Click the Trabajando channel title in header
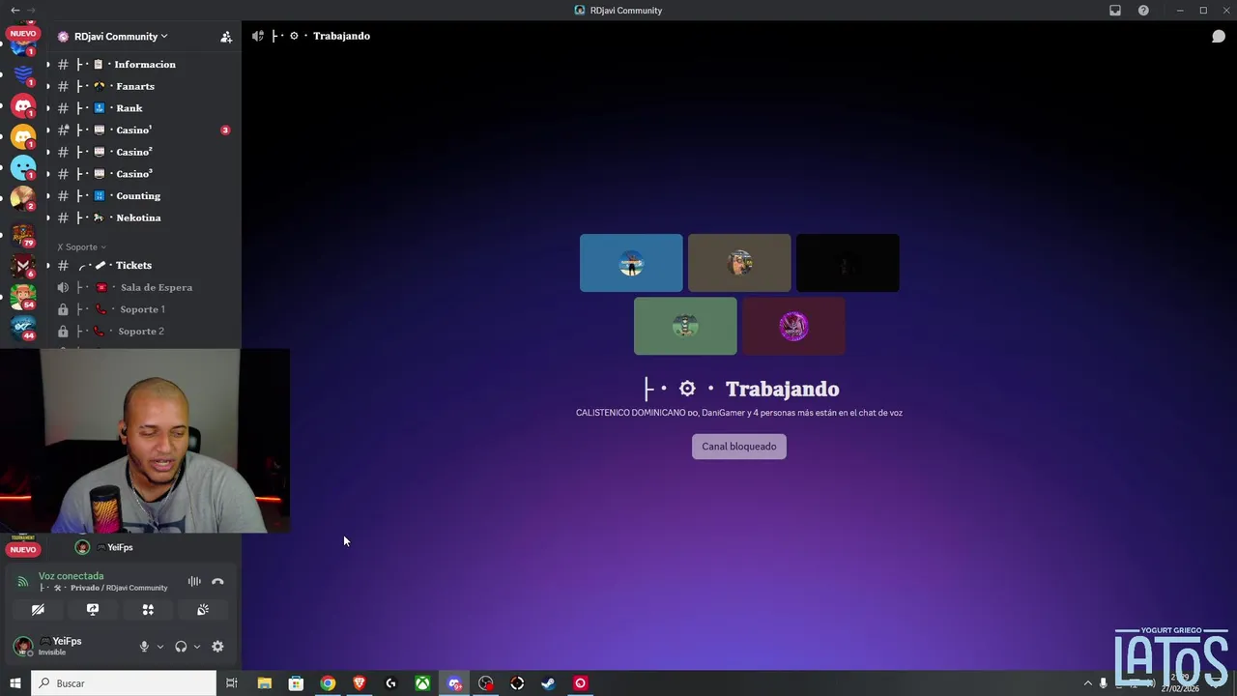This screenshot has width=1237, height=696. pos(341,36)
